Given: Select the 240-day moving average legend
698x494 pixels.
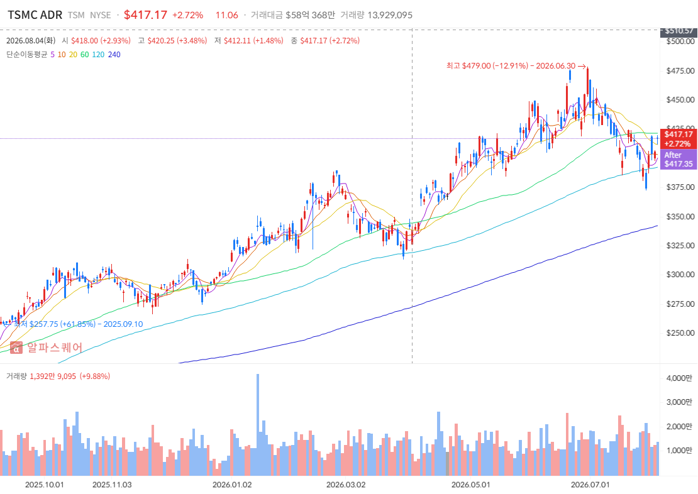Looking at the screenshot, I should point(114,54).
